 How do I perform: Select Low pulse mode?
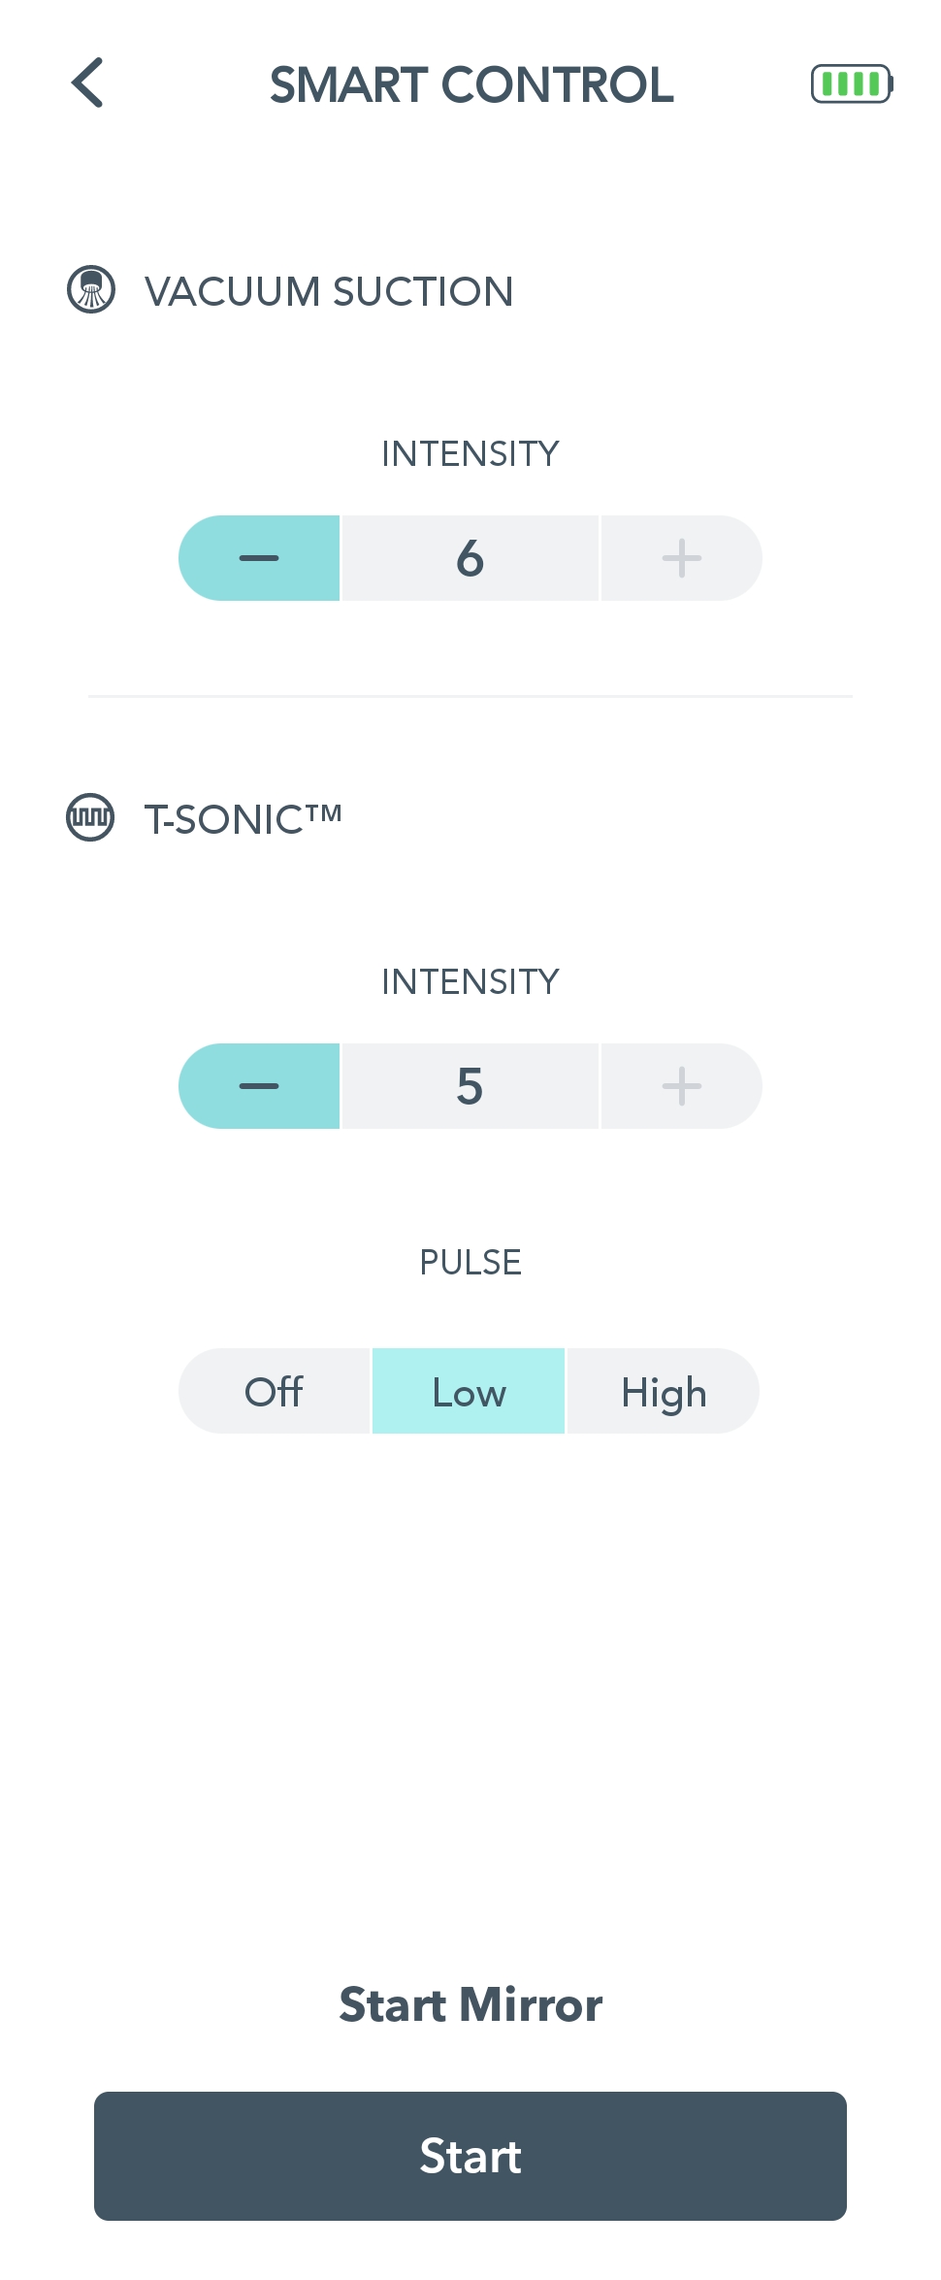coord(469,1391)
